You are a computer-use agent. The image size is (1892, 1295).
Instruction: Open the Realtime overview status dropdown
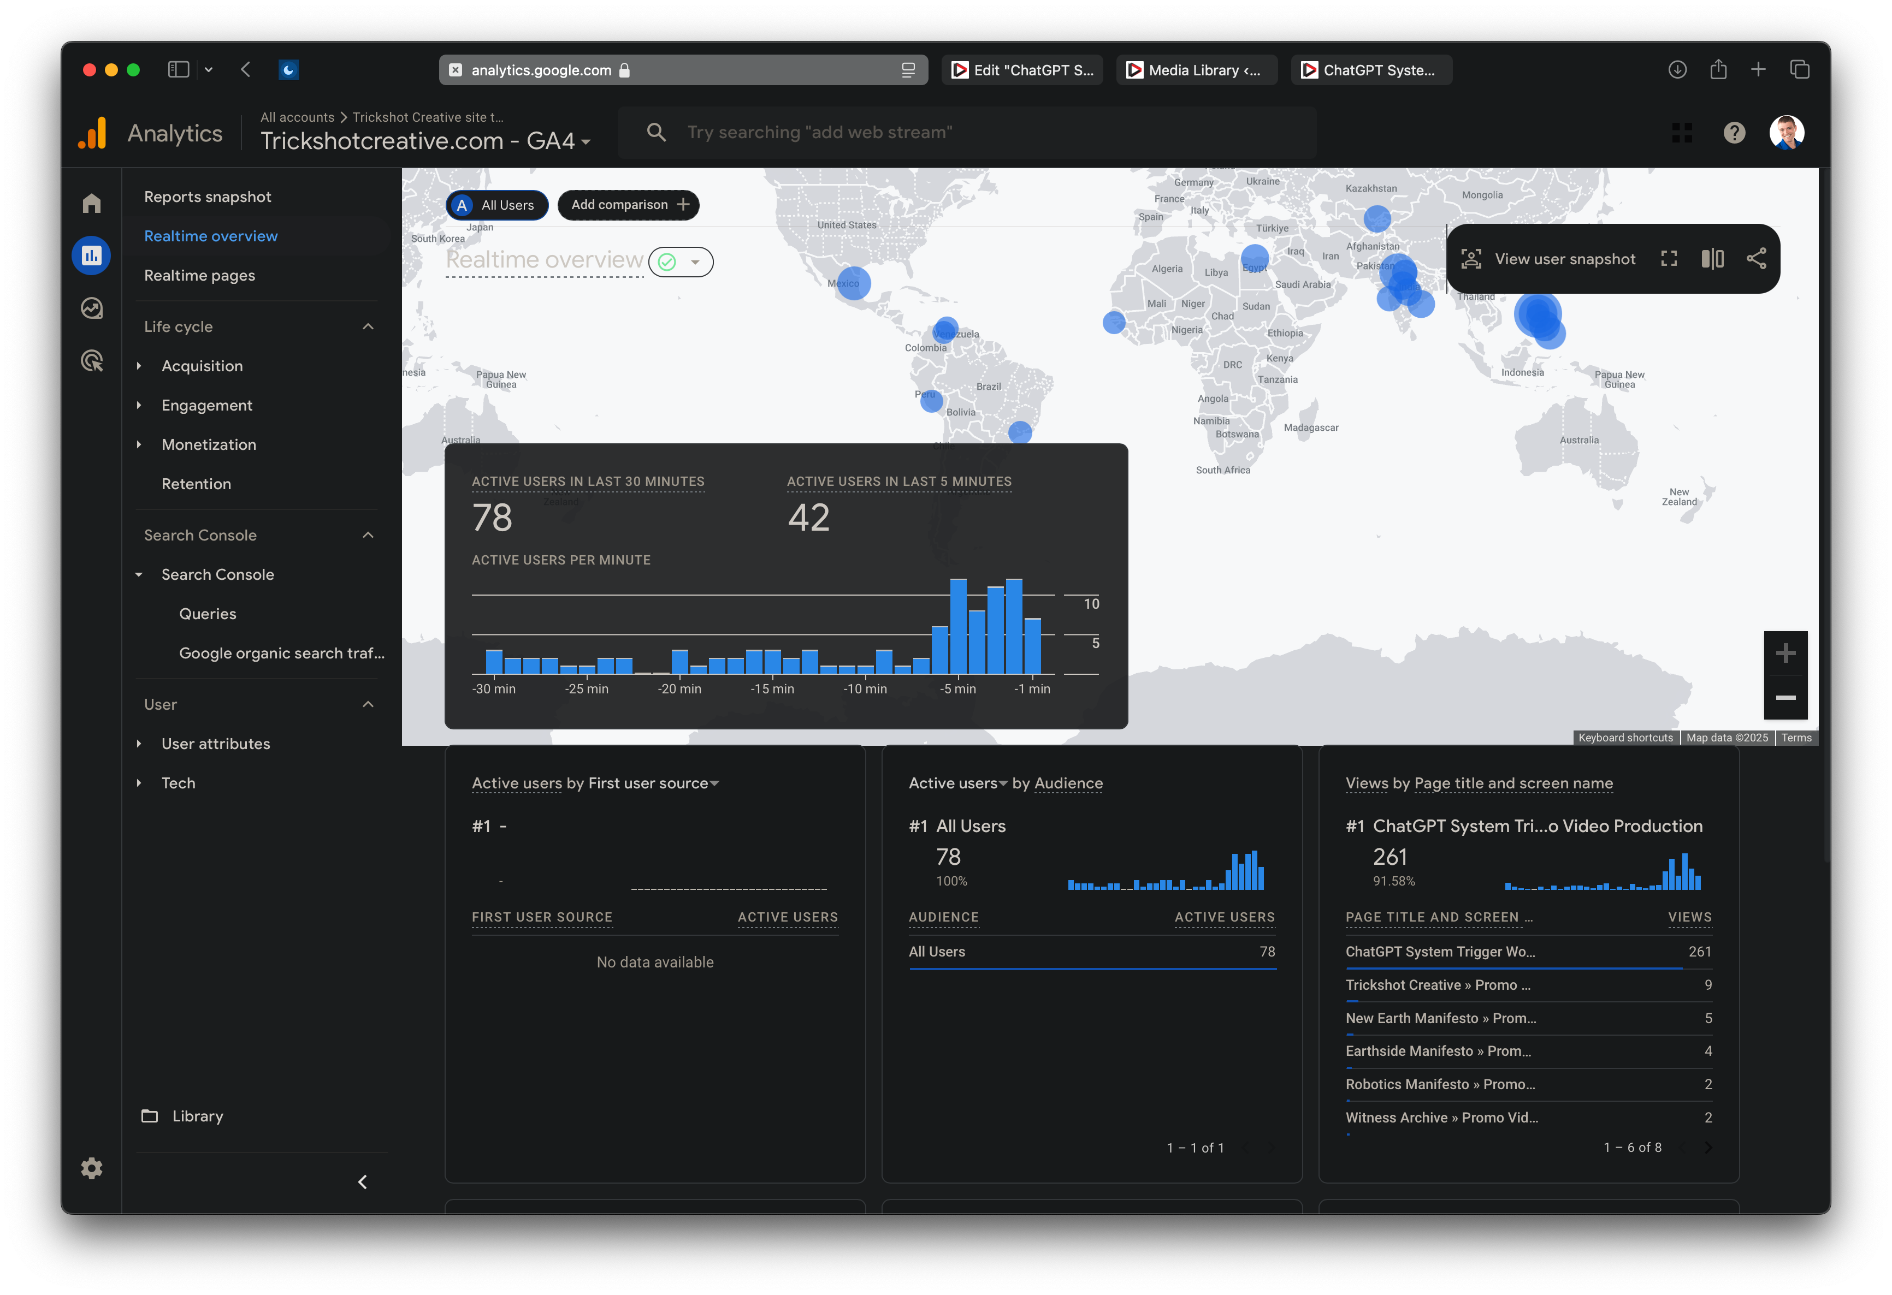[681, 262]
